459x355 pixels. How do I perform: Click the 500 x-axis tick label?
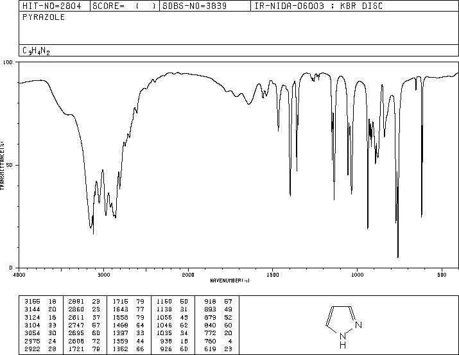[x=442, y=275]
